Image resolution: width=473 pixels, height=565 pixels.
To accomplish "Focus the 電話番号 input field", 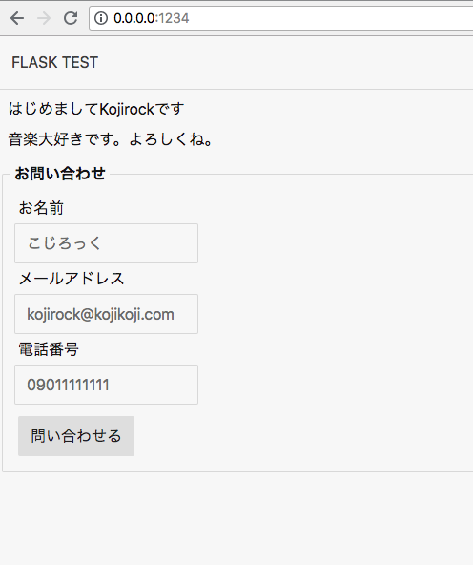I will pyautogui.click(x=106, y=385).
